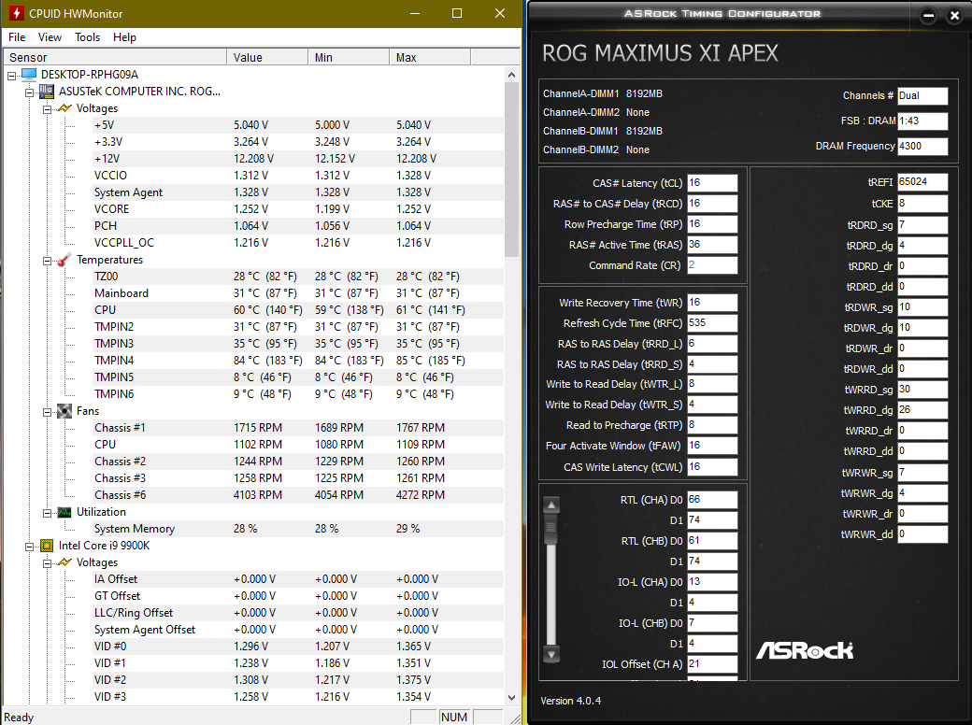Click the tRDWR_sg value field

(x=922, y=306)
